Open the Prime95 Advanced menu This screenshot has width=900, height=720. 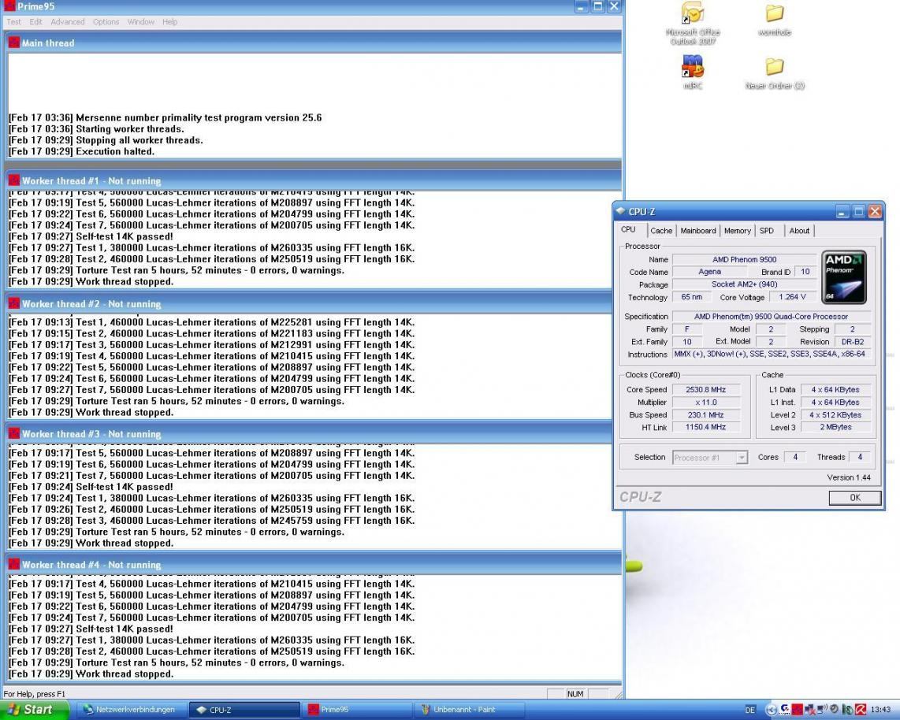point(67,22)
